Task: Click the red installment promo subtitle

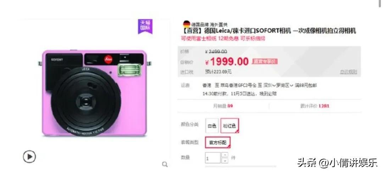Action: tap(223, 38)
